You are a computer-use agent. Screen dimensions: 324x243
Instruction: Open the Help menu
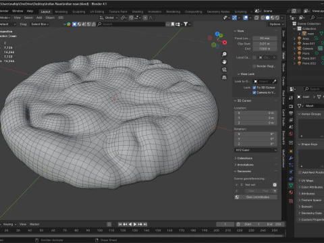30,11
